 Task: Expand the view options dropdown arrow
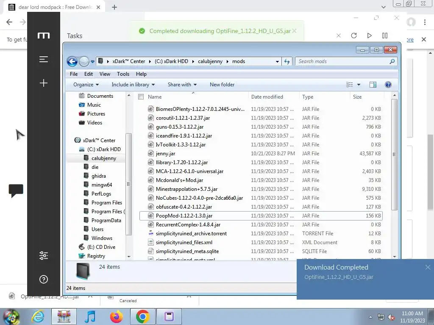359,85
